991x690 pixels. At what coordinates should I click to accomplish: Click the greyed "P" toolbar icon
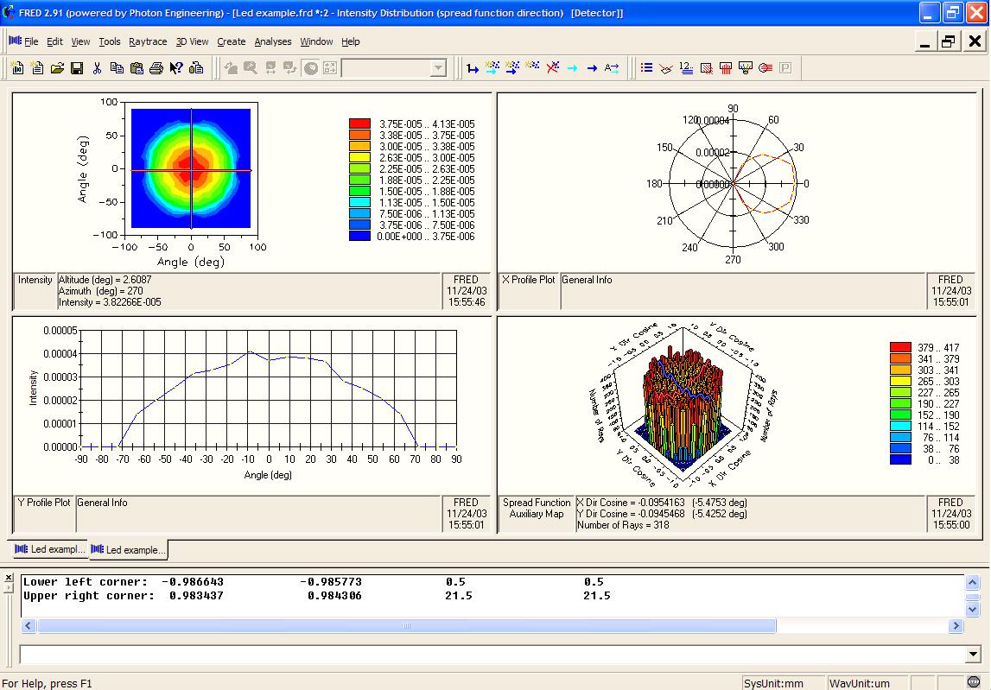(785, 67)
